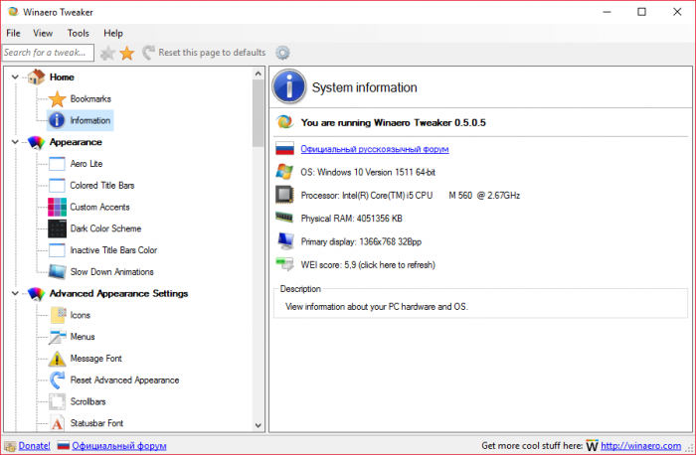696x455 pixels.
Task: Click the Primary display: 1366x768 32Bpp text
Action: (361, 241)
